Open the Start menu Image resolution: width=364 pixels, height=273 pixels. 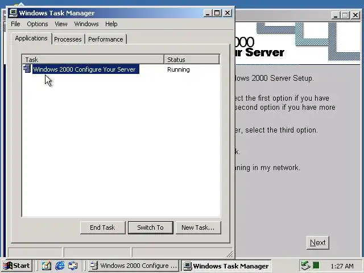[17, 266]
